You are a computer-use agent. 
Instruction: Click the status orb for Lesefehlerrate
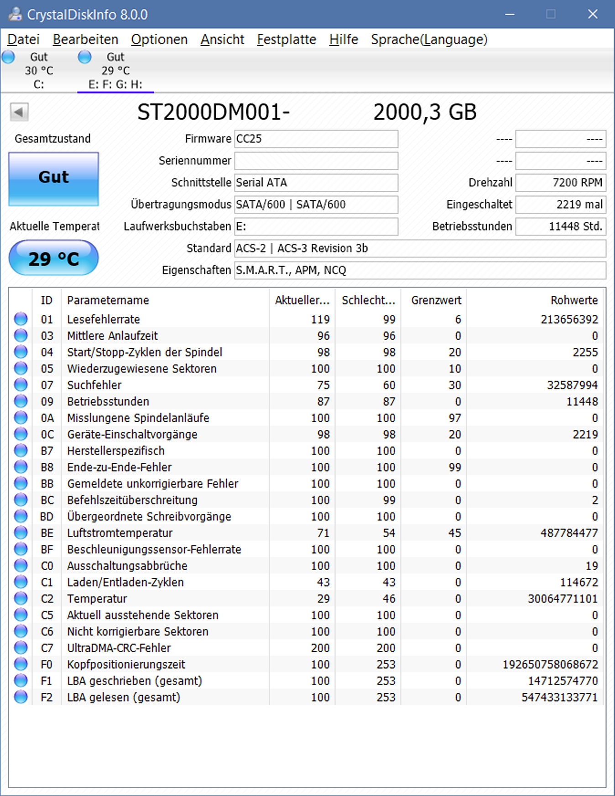click(x=21, y=319)
